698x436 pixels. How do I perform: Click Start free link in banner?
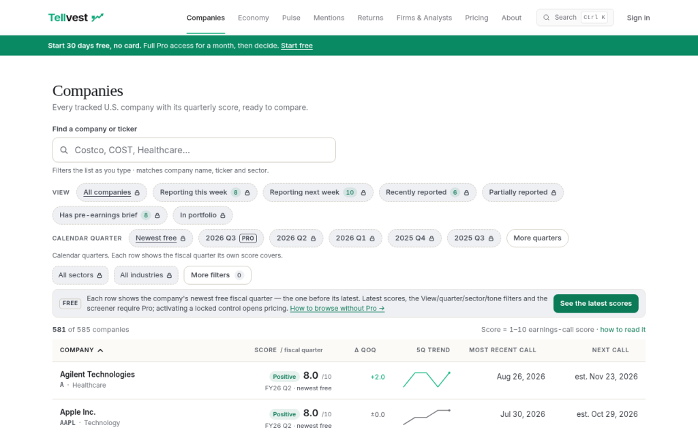[297, 46]
